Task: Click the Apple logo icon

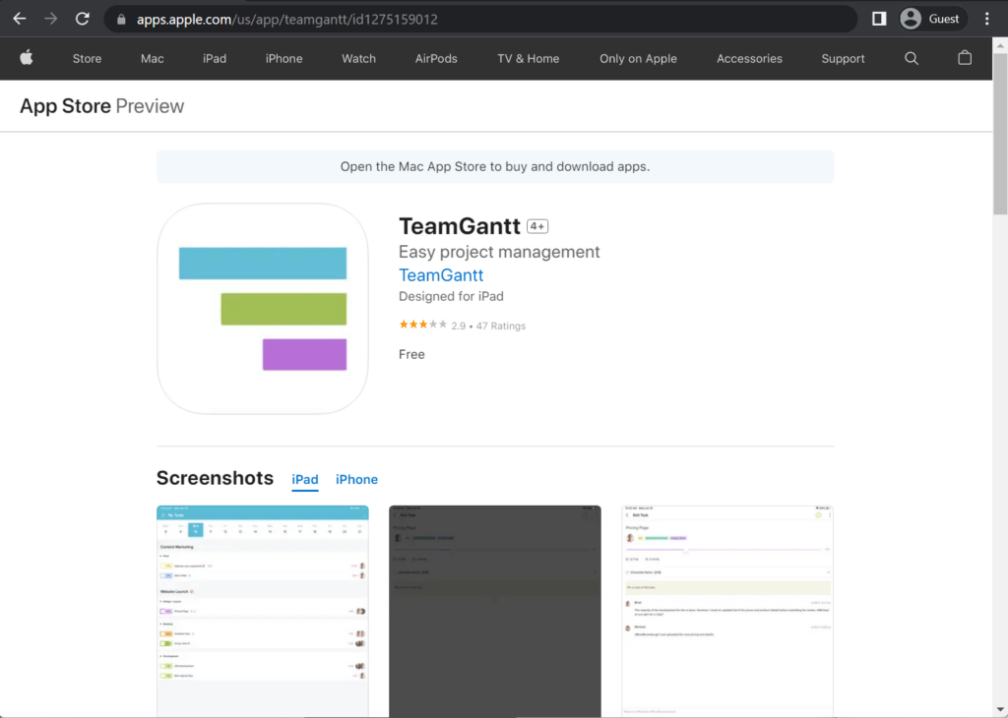Action: 26,58
